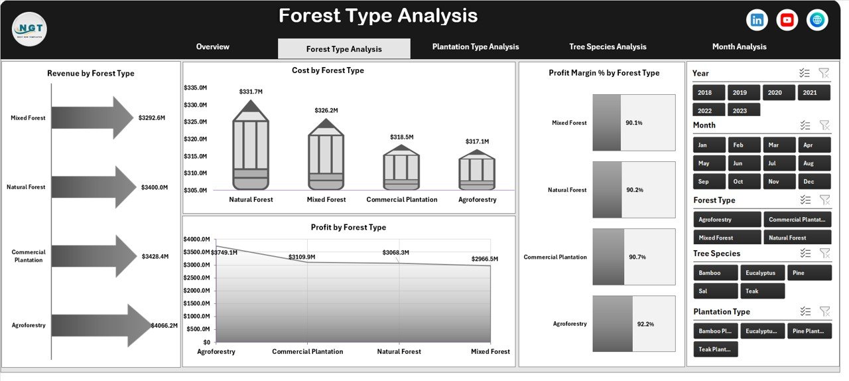
Task: Clear the Tree Species slicer filter
Action: [824, 253]
